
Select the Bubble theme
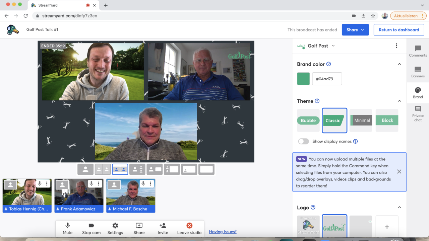pos(308,120)
